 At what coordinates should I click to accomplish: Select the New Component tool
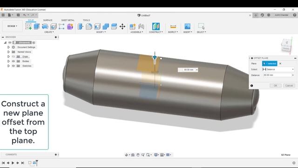132,27
